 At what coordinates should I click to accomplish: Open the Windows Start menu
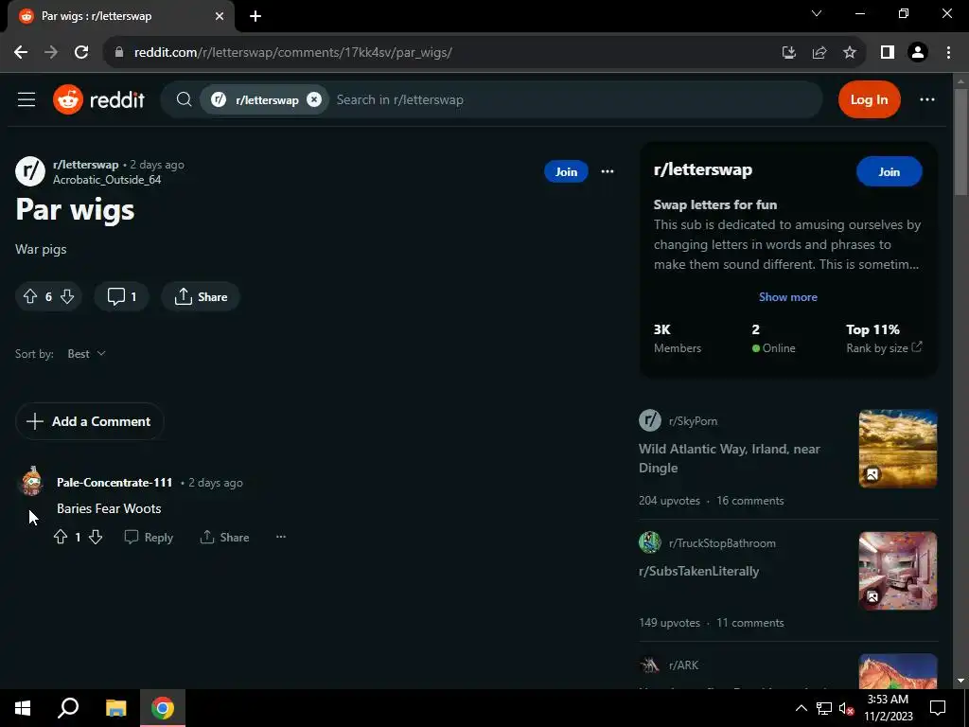click(23, 708)
